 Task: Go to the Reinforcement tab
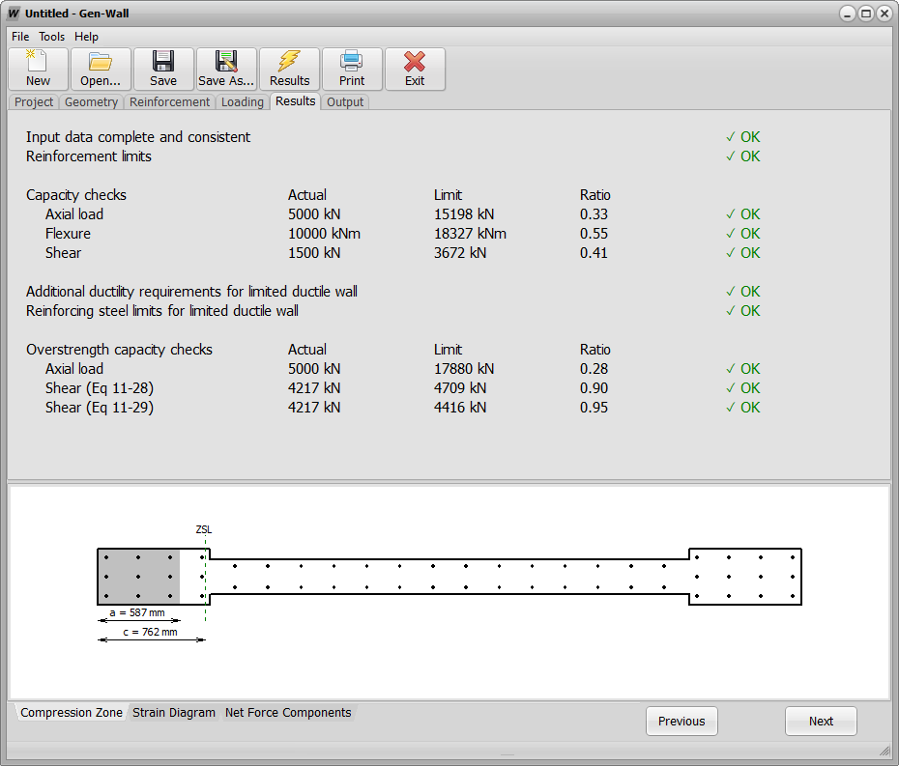click(x=169, y=102)
